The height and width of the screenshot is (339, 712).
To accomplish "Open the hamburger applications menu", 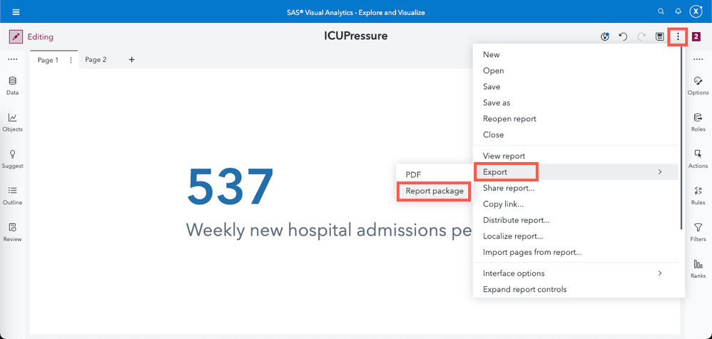I will tap(16, 11).
